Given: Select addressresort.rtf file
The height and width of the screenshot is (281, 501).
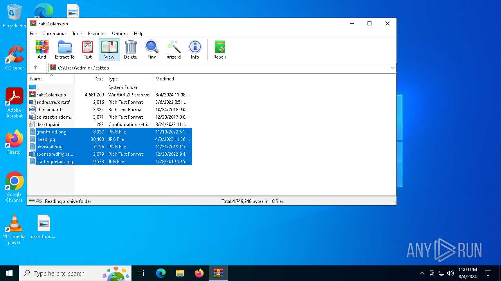Looking at the screenshot, I should click(x=110, y=102).
